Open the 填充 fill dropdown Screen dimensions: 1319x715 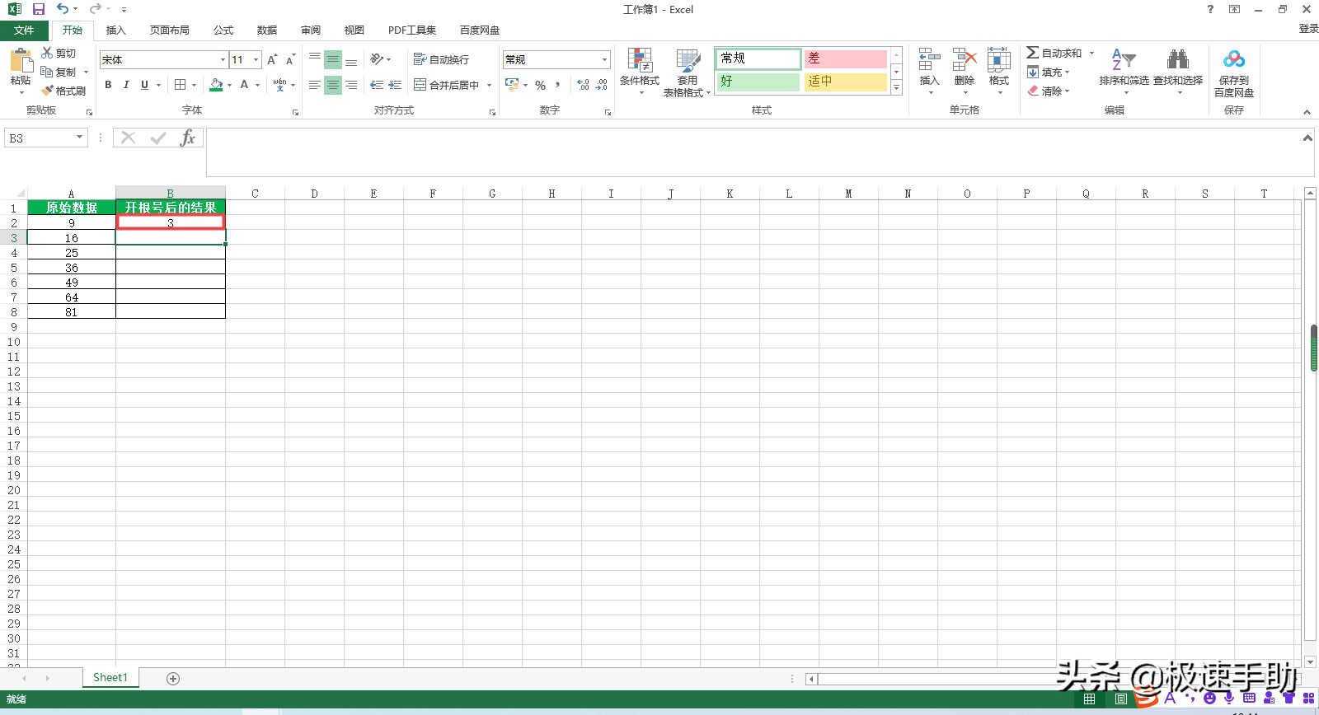(1049, 72)
